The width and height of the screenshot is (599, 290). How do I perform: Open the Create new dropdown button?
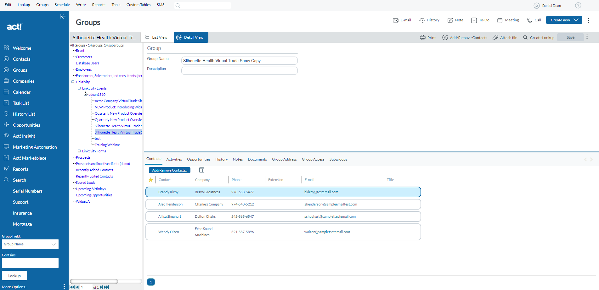564,20
